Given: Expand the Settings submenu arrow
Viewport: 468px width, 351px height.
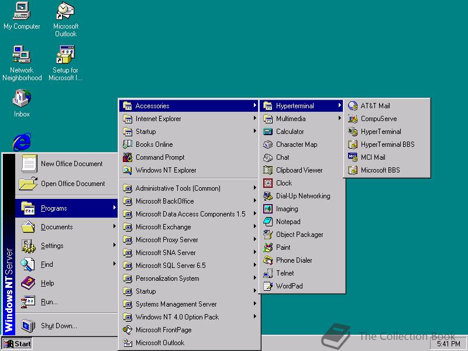Looking at the screenshot, I should pyautogui.click(x=114, y=245).
